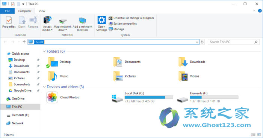This screenshot has height=138, width=263.
Task: Select Elements (F:) in the sidebar
Action: pyautogui.click(x=18, y=115)
